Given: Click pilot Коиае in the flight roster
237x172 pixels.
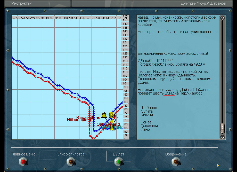Looking at the screenshot, I should pyautogui.click(x=146, y=122).
